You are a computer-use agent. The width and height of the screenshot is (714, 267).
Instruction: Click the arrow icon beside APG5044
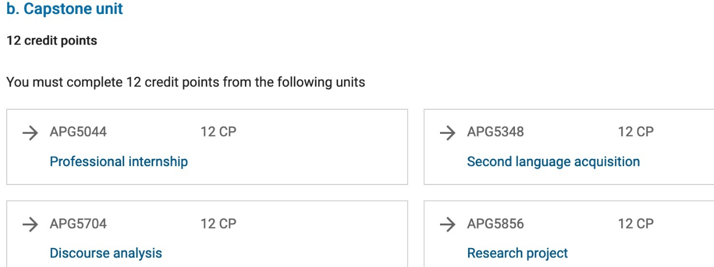point(30,132)
